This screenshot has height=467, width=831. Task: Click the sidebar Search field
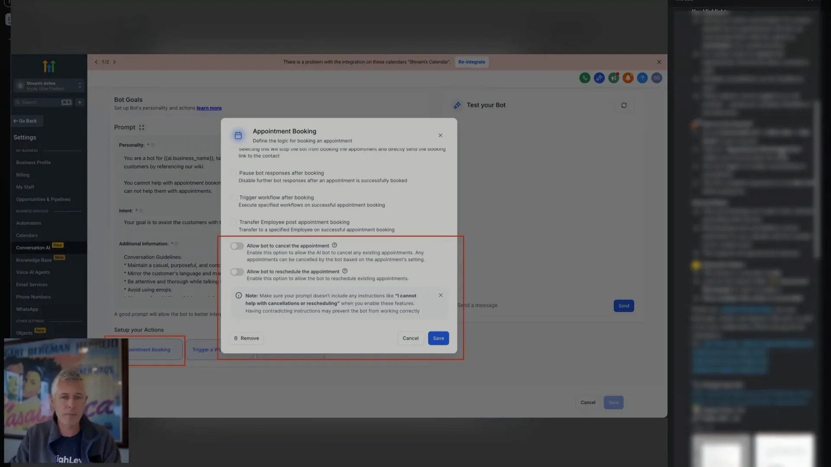(43, 102)
